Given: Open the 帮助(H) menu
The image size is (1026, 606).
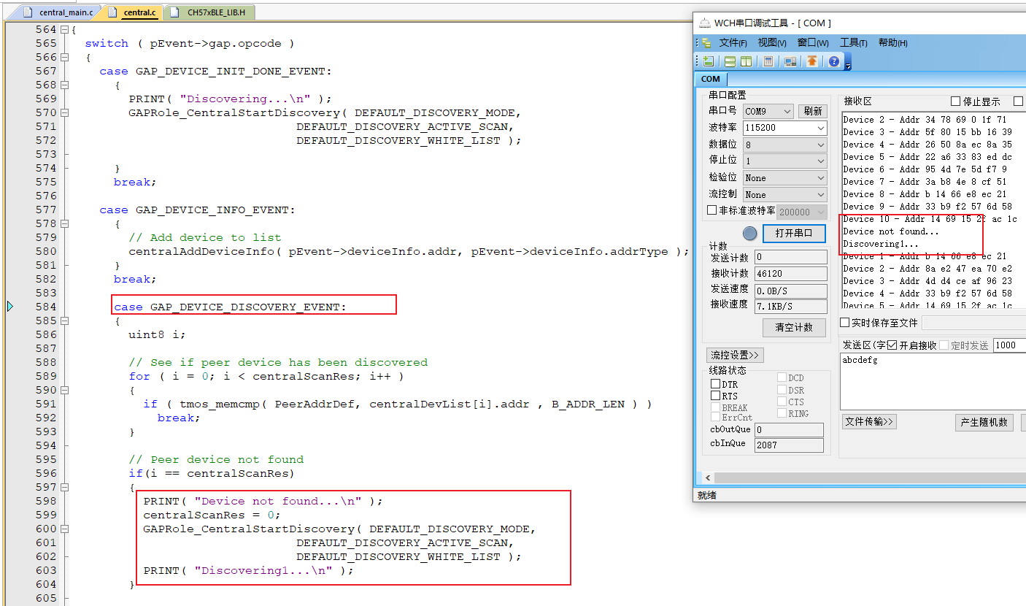Looking at the screenshot, I should 892,43.
